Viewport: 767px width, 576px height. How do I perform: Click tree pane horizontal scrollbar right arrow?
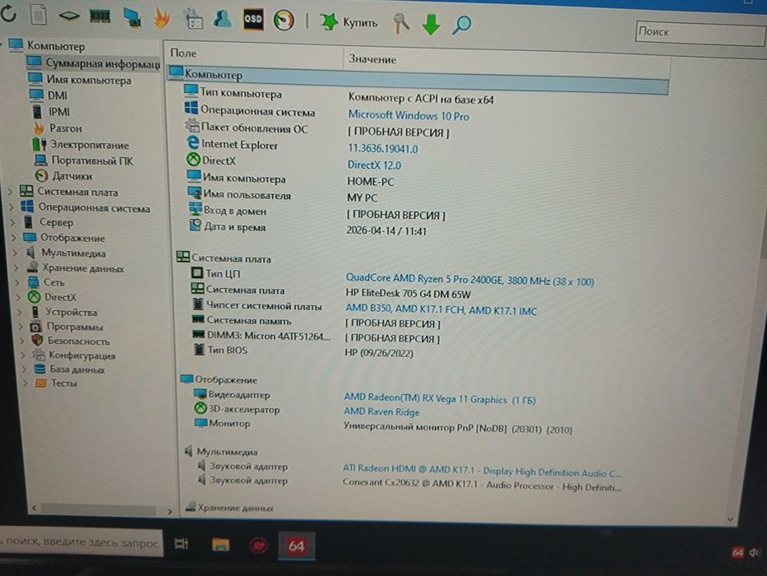pyautogui.click(x=169, y=511)
